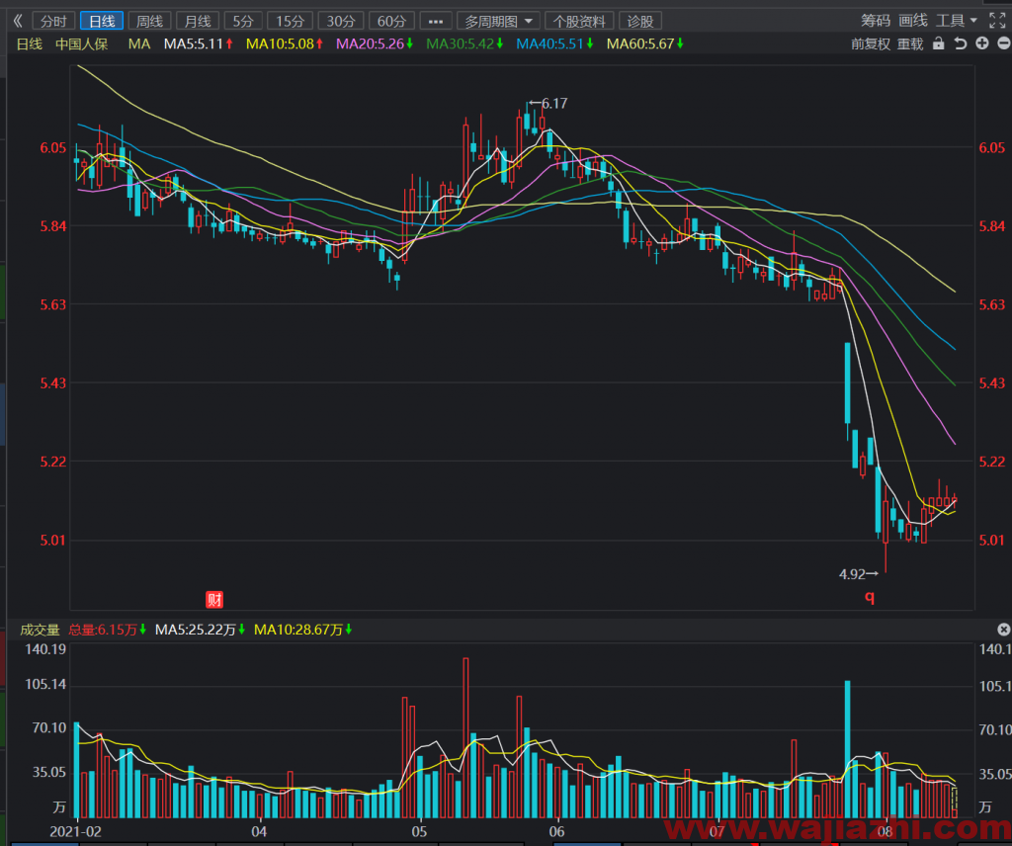Close the 成交量 volume panel
The image size is (1012, 846).
(x=1004, y=630)
